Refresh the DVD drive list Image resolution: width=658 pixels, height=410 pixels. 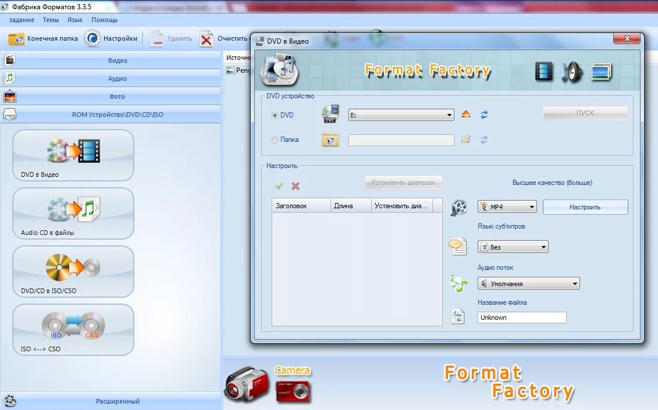point(484,115)
